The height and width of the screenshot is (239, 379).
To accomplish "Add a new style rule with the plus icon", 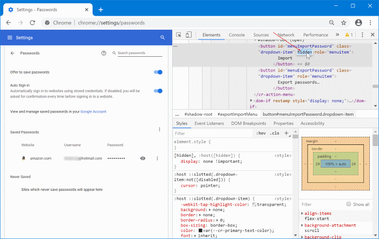I will point(286,133).
